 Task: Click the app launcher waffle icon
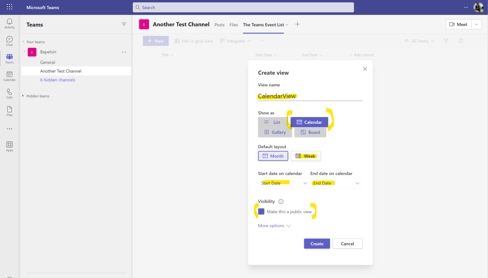[x=10, y=7]
